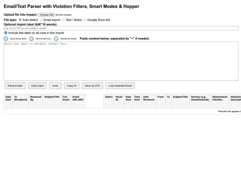
Task: Select Google Docs link file type
Action: point(85,20)
